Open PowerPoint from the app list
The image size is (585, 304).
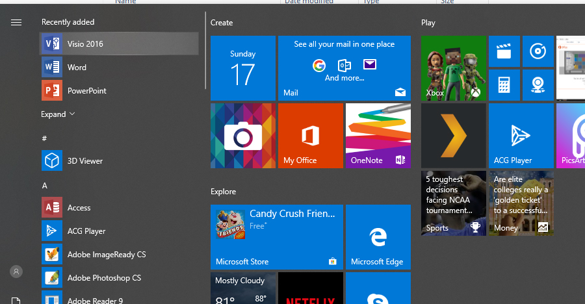tap(119, 91)
